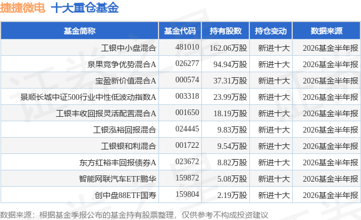Select the 工银中小盘混合 fund name
The width and height of the screenshot is (361, 220).
[129, 48]
